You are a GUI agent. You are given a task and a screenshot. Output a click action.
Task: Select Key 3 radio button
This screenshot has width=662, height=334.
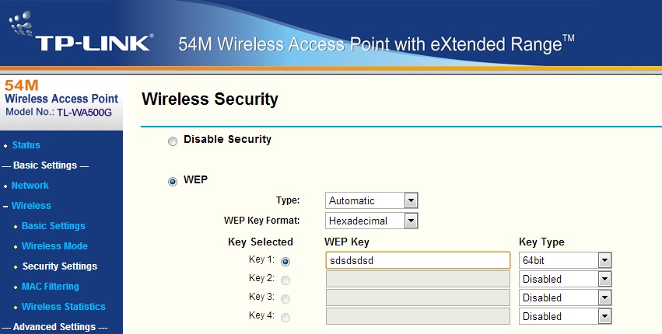click(x=285, y=298)
